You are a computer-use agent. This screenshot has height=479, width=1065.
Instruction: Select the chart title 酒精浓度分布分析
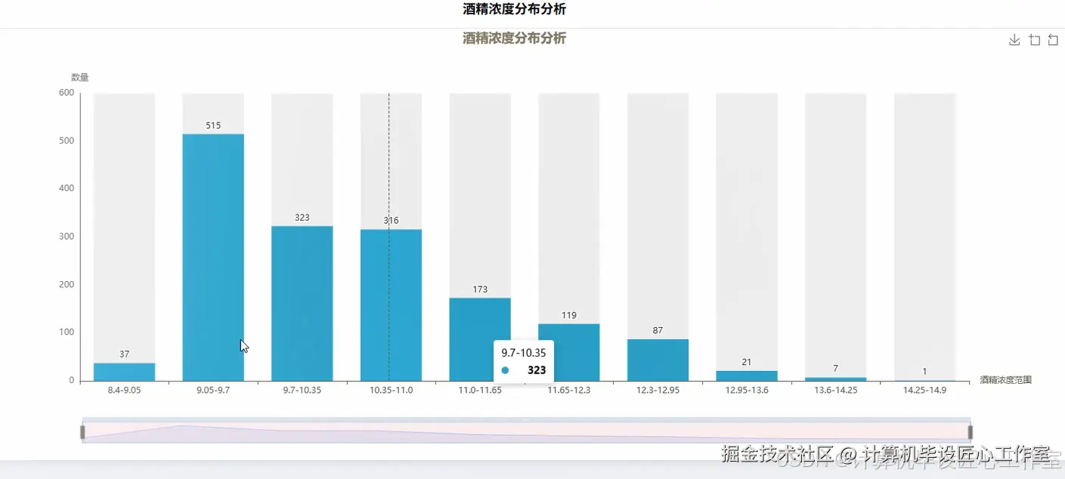pyautogui.click(x=514, y=38)
